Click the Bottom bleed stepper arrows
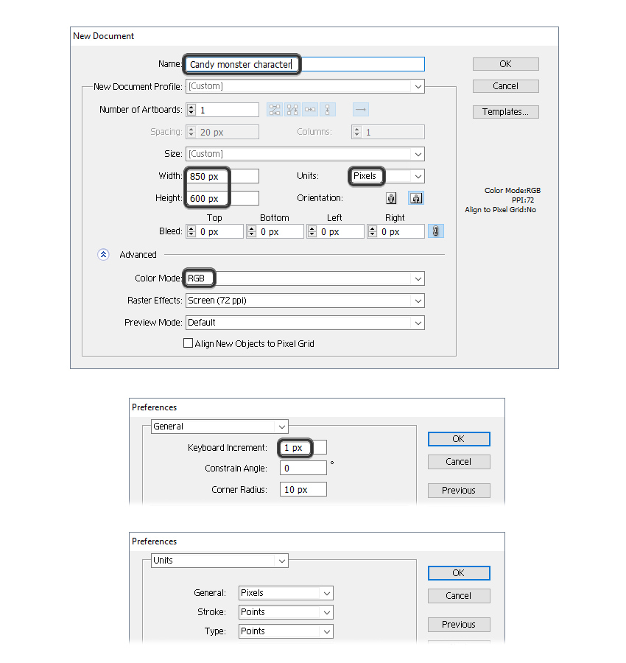The height and width of the screenshot is (663, 626). (x=252, y=231)
